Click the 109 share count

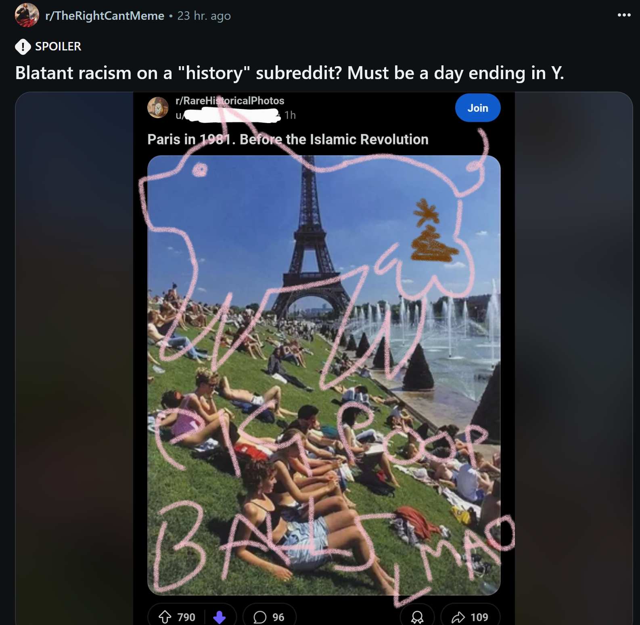479,617
